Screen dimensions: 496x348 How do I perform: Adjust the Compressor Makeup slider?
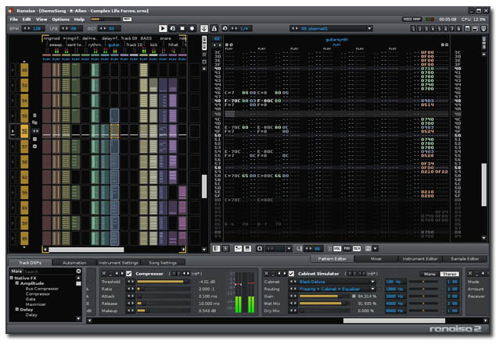point(164,311)
